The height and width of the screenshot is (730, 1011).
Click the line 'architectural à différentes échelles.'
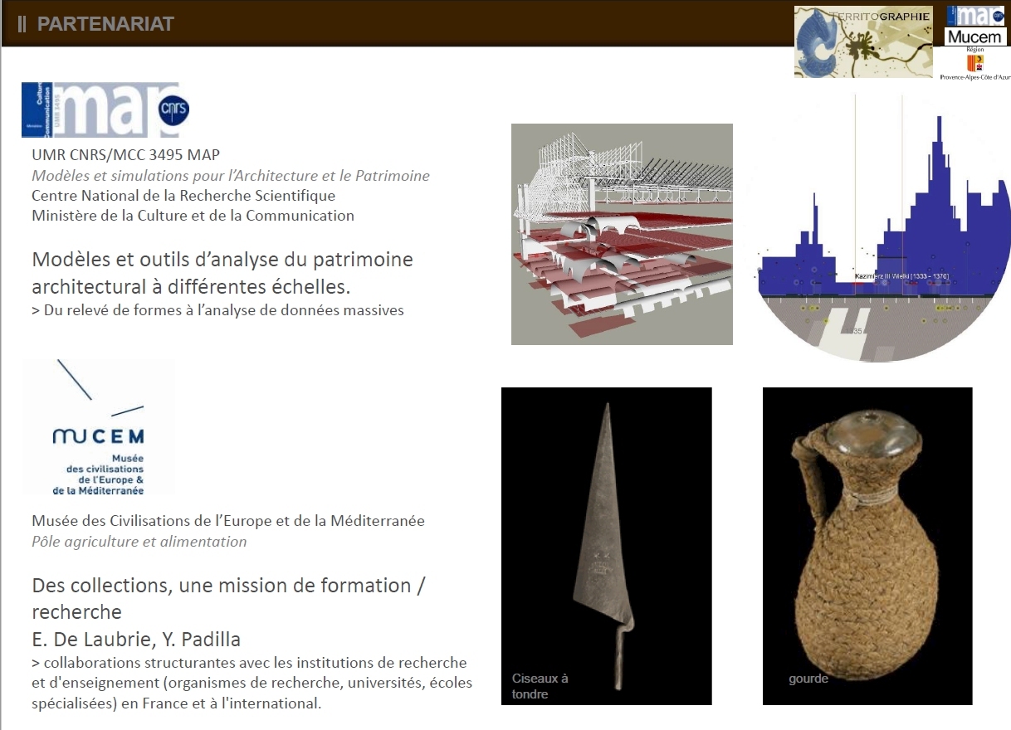pyautogui.click(x=191, y=287)
